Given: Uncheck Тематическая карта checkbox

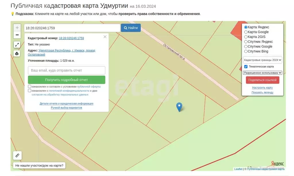Looking at the screenshot, I should point(246,67).
